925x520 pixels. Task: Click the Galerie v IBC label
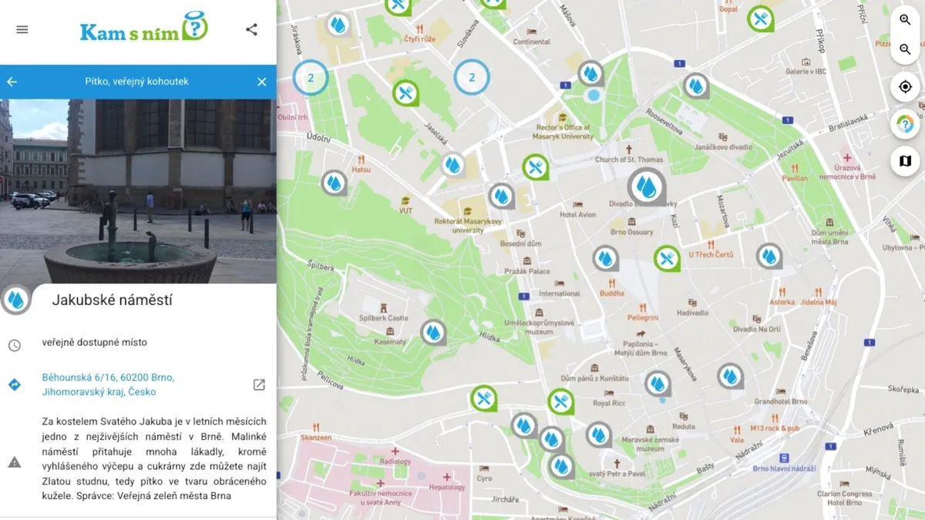[x=807, y=72]
